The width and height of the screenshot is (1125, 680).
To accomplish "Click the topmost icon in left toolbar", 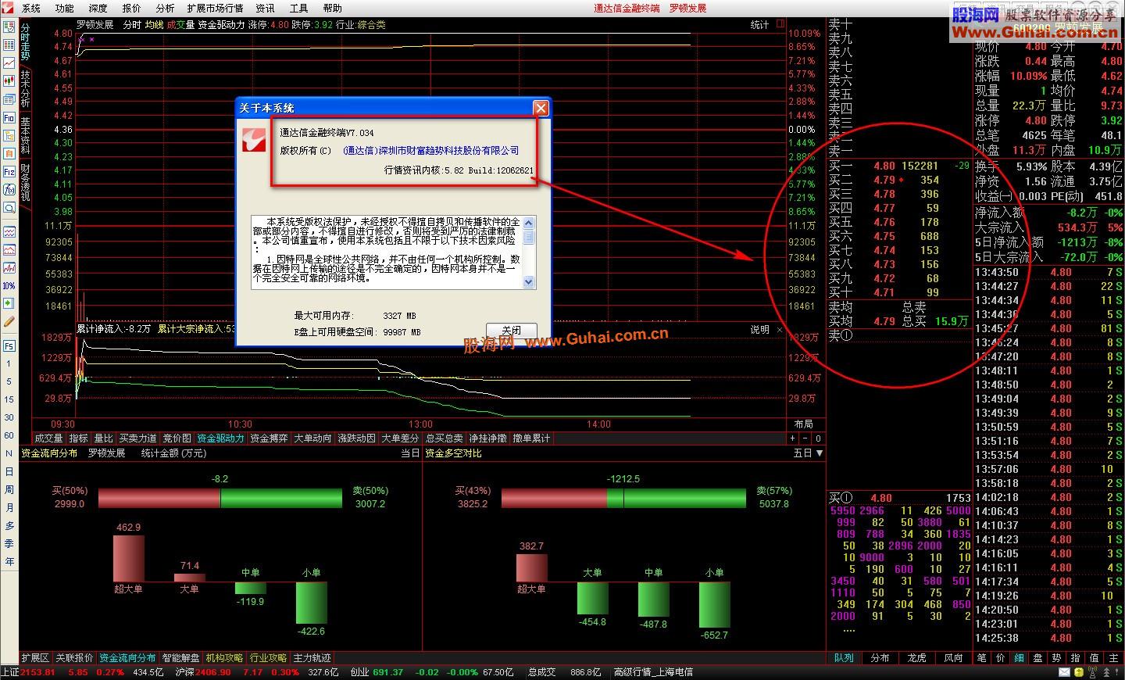I will (9, 27).
